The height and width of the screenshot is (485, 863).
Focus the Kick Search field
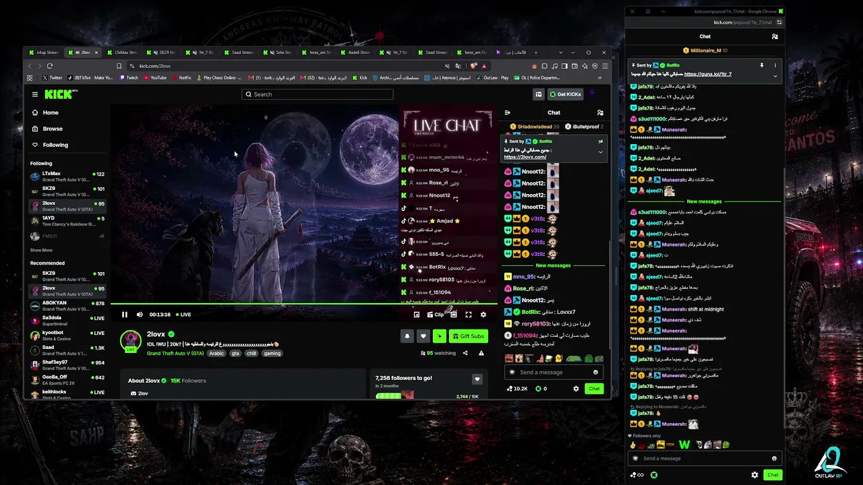pyautogui.click(x=318, y=94)
